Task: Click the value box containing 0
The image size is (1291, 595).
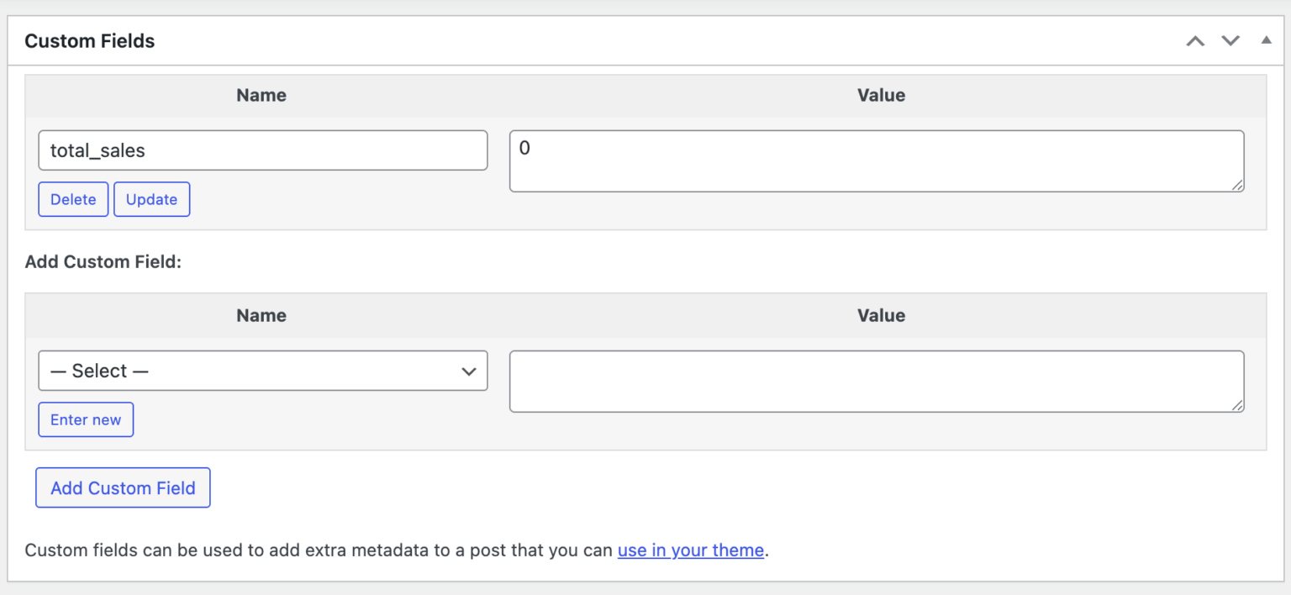Action: 877,161
